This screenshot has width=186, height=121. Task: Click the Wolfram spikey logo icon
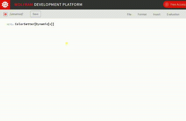(5, 5)
